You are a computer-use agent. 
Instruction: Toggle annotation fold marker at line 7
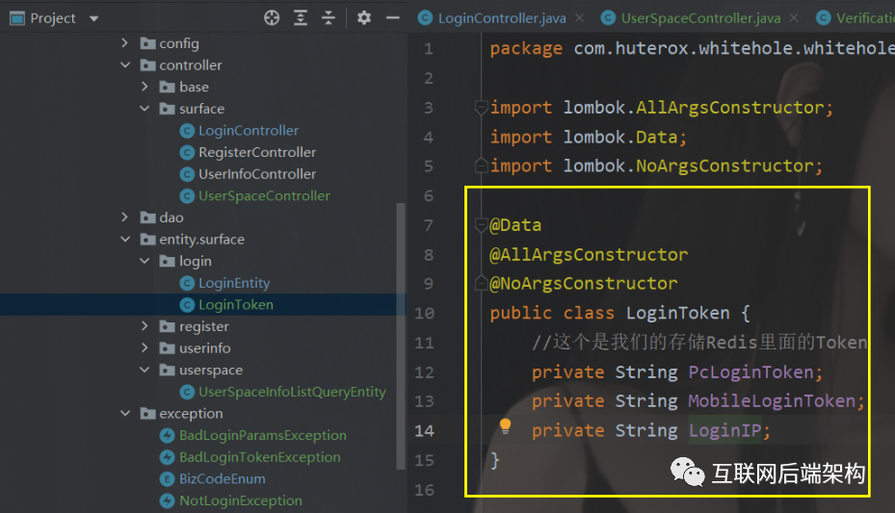[x=481, y=224]
